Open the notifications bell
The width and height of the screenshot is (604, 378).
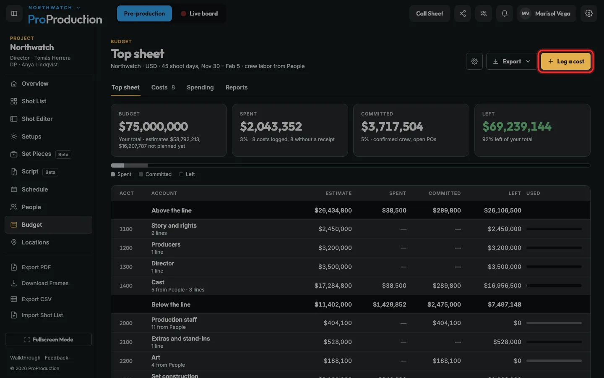point(505,13)
